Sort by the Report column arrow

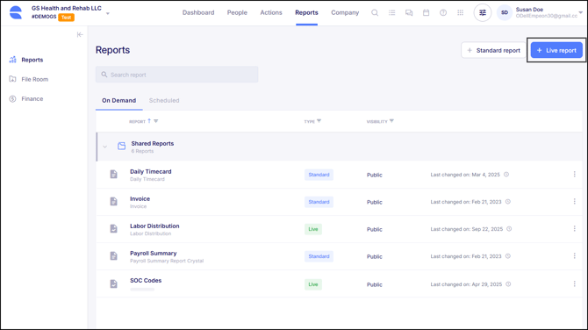[149, 121]
